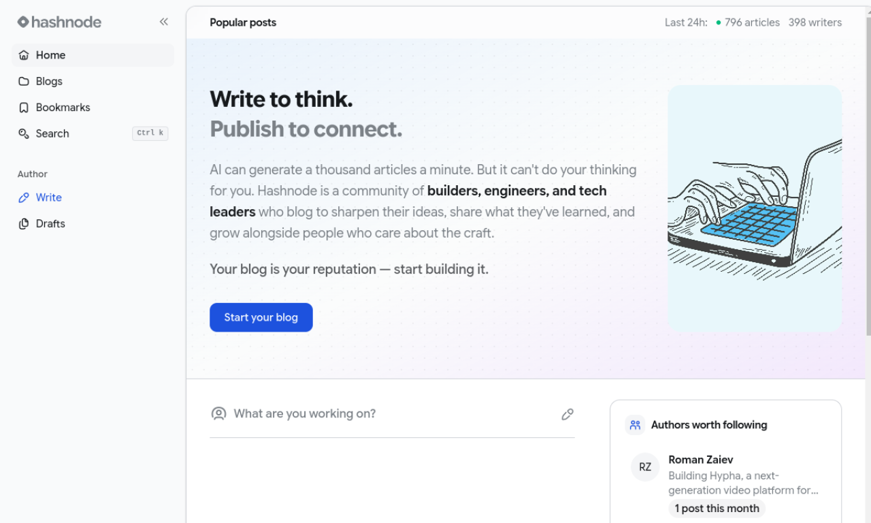The image size is (871, 523).
Task: Click the pencil edit icon in composer
Action: [x=568, y=414]
